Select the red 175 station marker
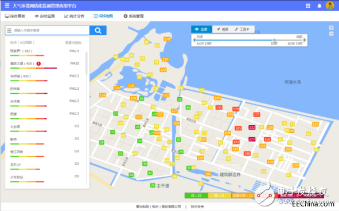 coord(256,114)
